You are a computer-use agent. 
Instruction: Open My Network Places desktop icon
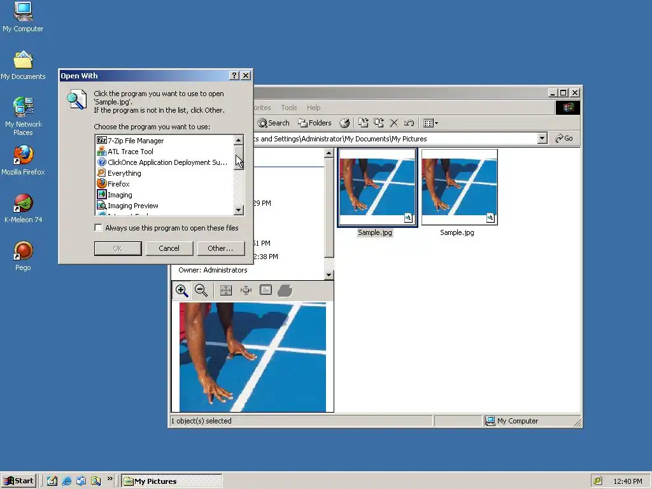pyautogui.click(x=23, y=117)
